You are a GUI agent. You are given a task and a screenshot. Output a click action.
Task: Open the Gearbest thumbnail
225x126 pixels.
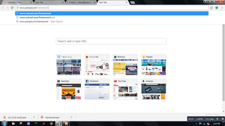coord(69,89)
